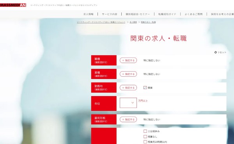
Task: Click the MASSMEDIAN logo
Action: 13,5
